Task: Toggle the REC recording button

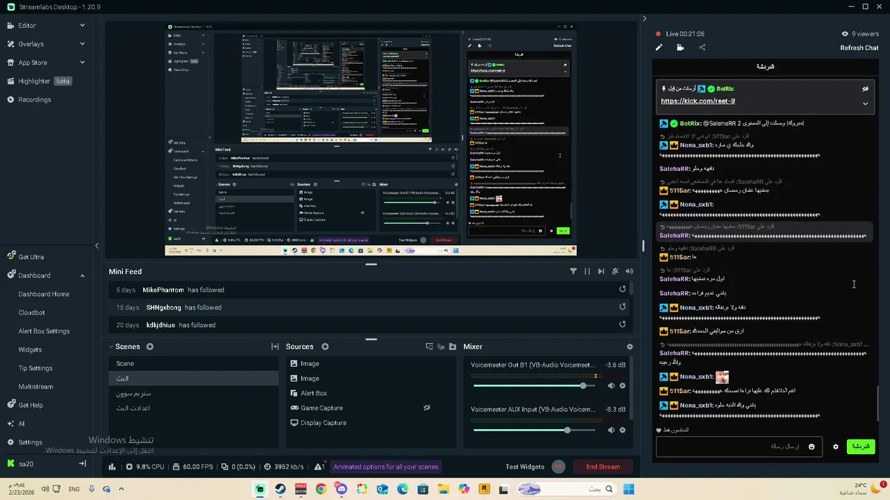Action: [558, 467]
